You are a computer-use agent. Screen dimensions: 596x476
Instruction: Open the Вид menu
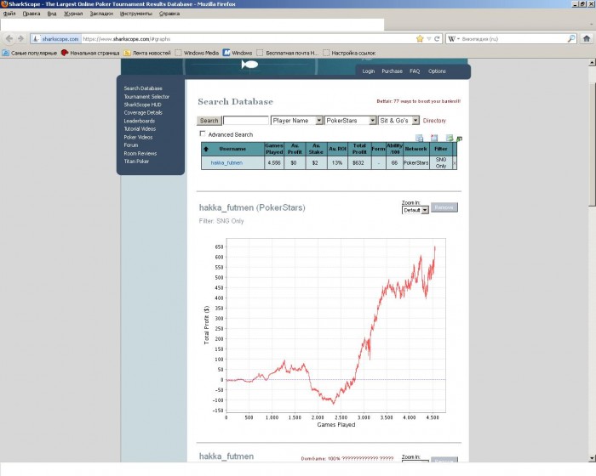point(52,14)
